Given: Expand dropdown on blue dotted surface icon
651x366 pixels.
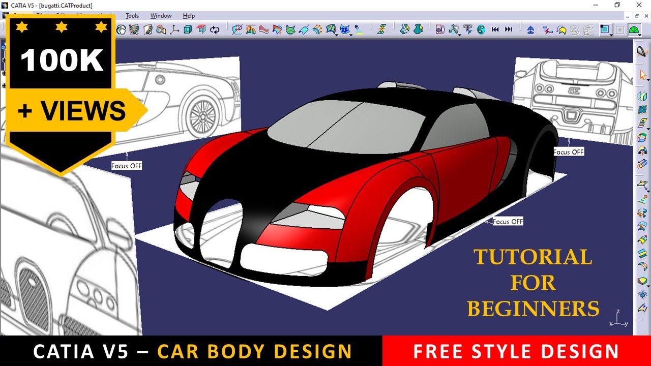Looking at the screenshot, I should click(351, 35).
